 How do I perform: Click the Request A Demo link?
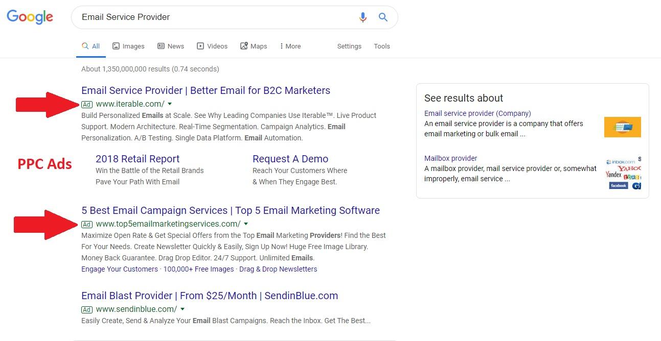[290, 159]
